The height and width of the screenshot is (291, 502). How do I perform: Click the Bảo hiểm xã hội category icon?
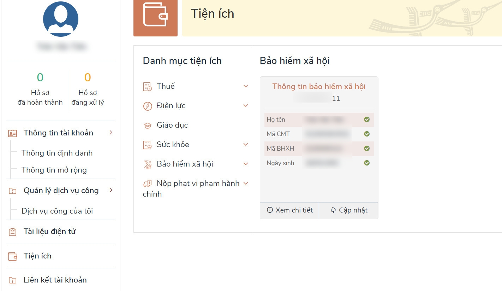(147, 164)
